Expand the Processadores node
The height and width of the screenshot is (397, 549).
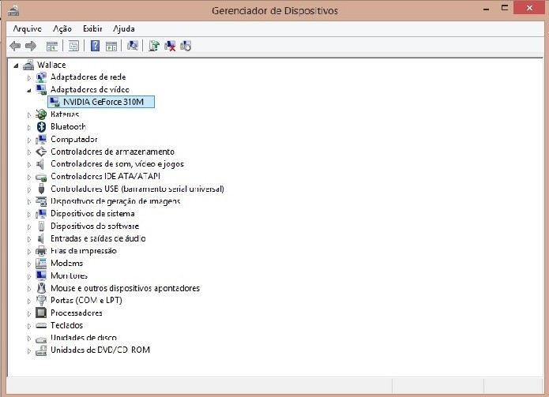click(x=29, y=313)
